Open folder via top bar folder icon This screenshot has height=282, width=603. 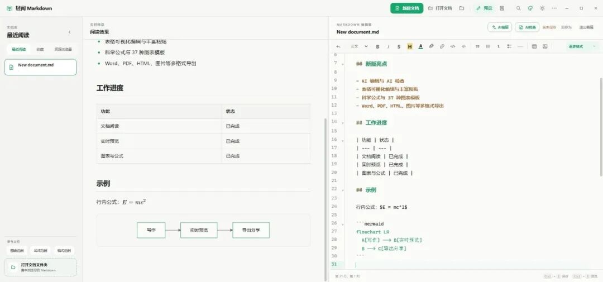462,8
